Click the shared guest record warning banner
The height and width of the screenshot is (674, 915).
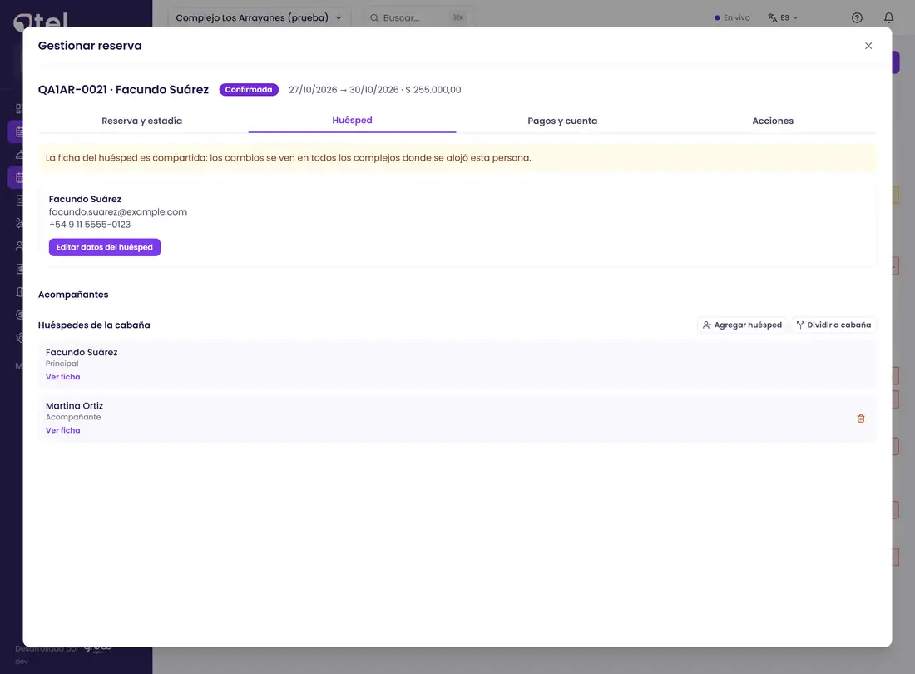457,158
